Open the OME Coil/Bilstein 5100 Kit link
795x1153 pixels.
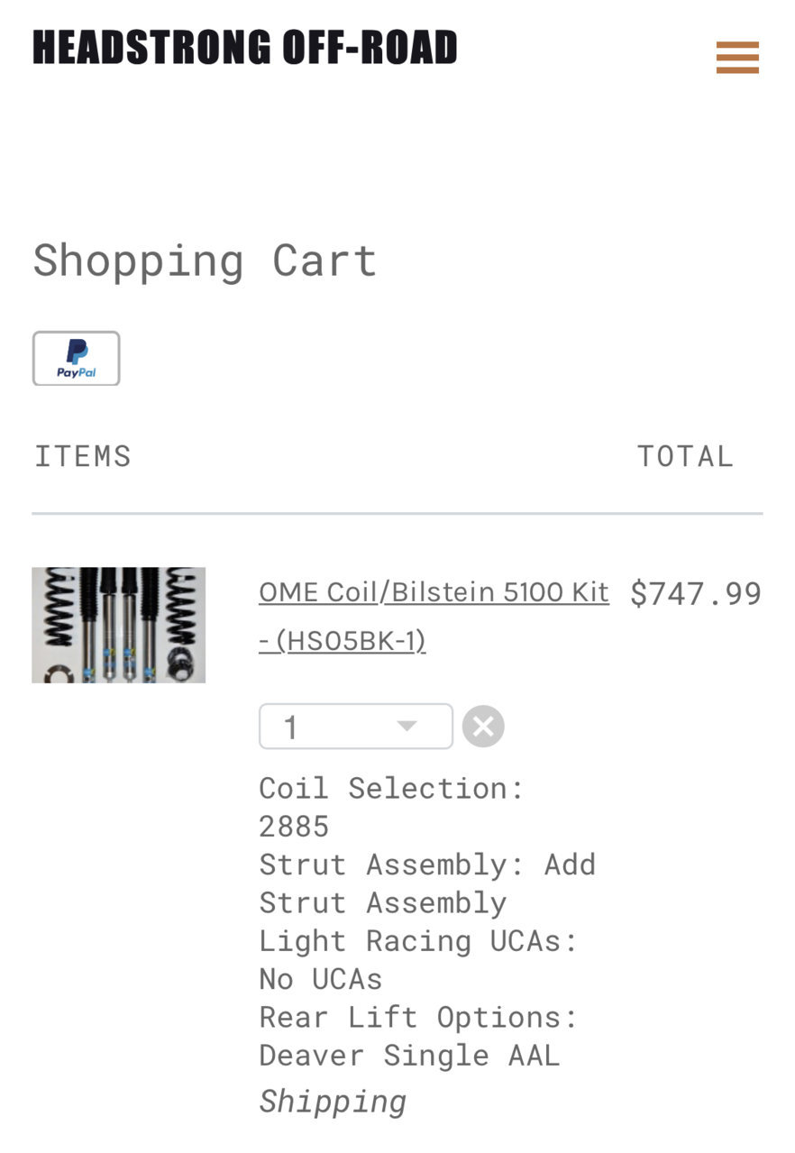[x=434, y=592]
